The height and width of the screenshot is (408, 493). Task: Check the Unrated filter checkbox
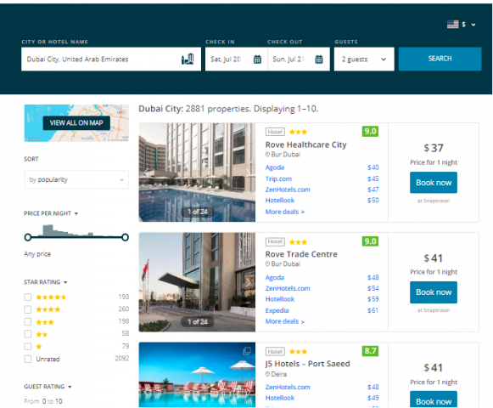[x=28, y=359]
